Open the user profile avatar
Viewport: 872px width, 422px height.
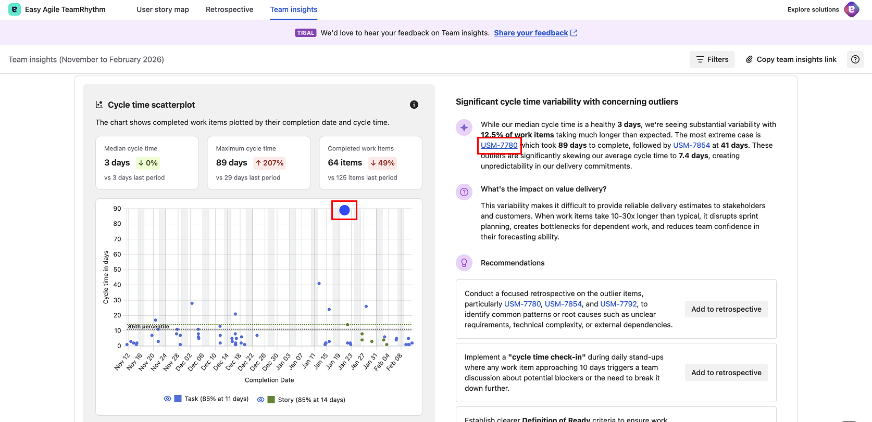(x=852, y=9)
